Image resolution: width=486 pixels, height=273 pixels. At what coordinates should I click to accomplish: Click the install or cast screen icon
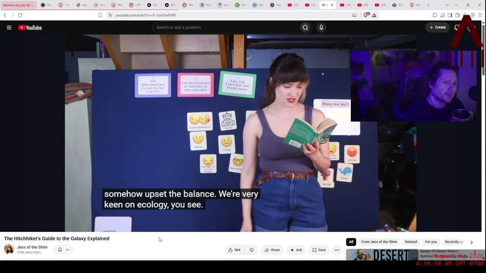[x=354, y=15]
